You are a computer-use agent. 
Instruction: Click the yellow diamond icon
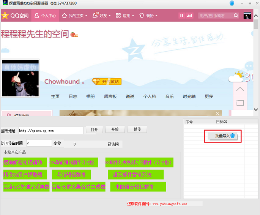point(96,81)
